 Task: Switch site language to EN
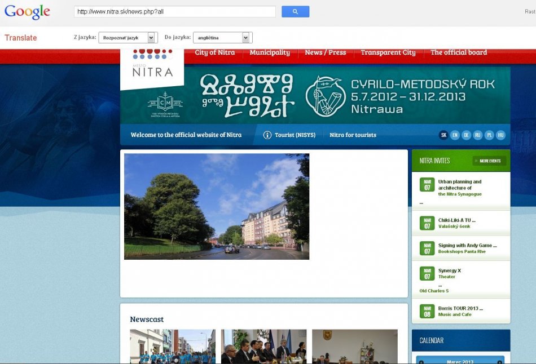[455, 135]
